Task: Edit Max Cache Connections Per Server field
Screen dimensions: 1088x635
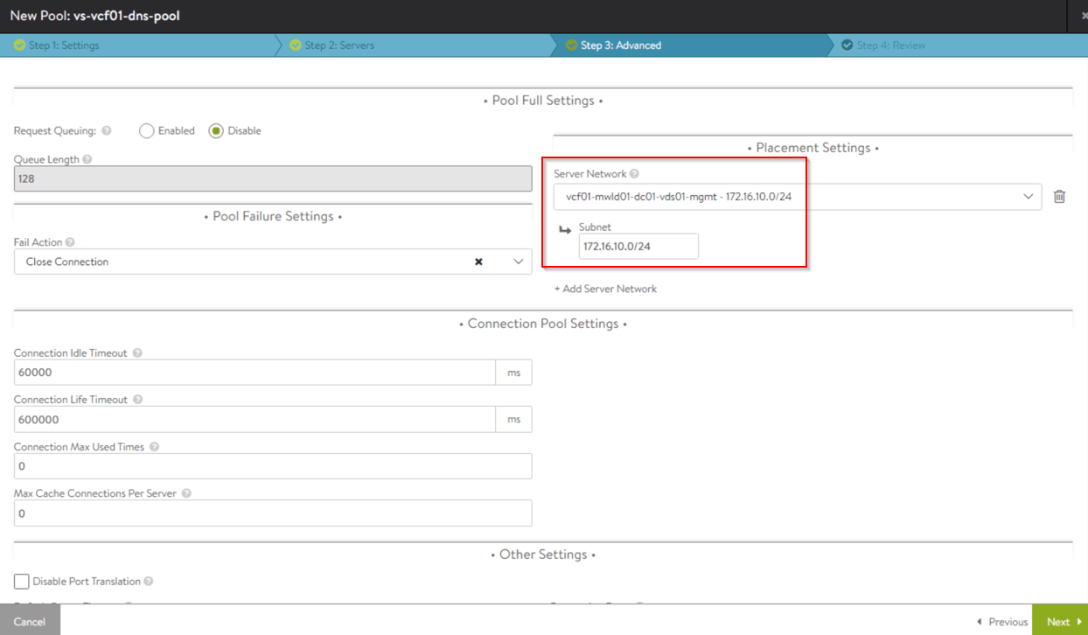Action: pyautogui.click(x=273, y=513)
